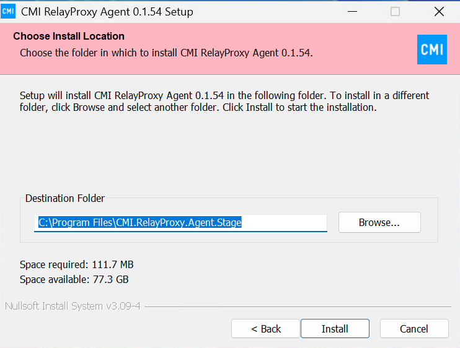Minimize the Setup window
The width and height of the screenshot is (460, 348).
pos(352,12)
